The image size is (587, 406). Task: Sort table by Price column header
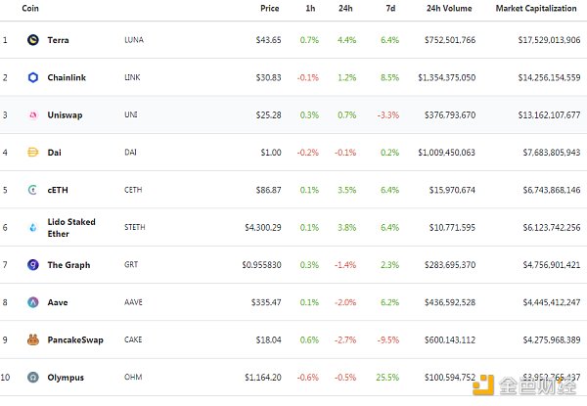click(x=270, y=9)
